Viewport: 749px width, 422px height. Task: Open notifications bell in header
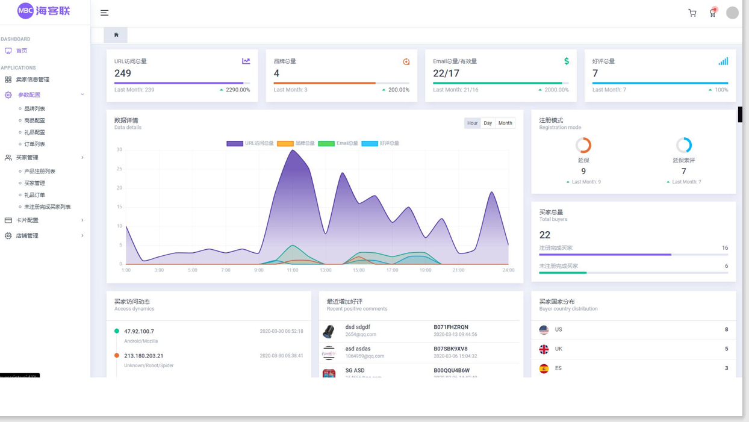[x=712, y=13]
